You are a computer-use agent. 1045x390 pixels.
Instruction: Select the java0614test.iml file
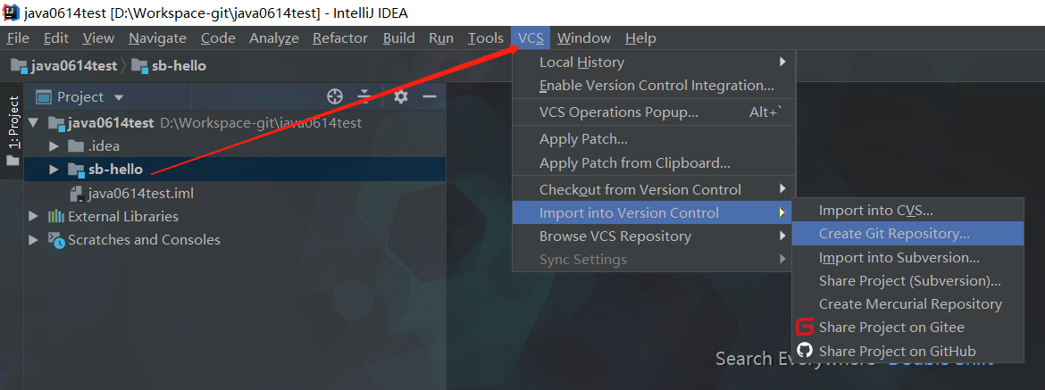140,193
